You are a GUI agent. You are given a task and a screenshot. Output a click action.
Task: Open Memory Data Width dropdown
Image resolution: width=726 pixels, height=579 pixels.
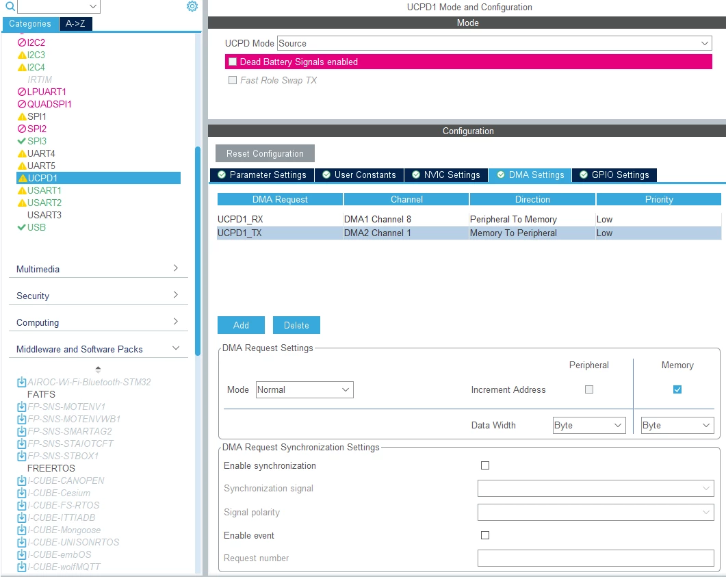pos(677,425)
